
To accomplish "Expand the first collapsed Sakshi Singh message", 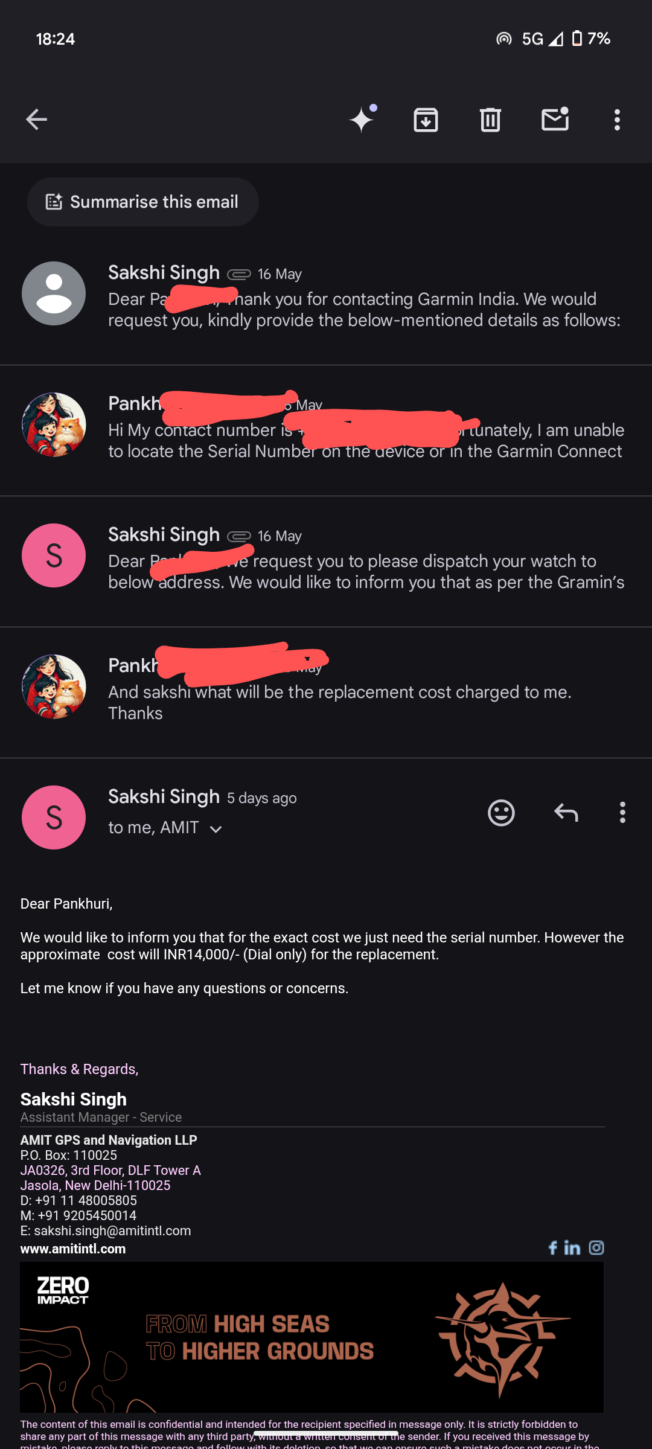I will click(x=362, y=299).
